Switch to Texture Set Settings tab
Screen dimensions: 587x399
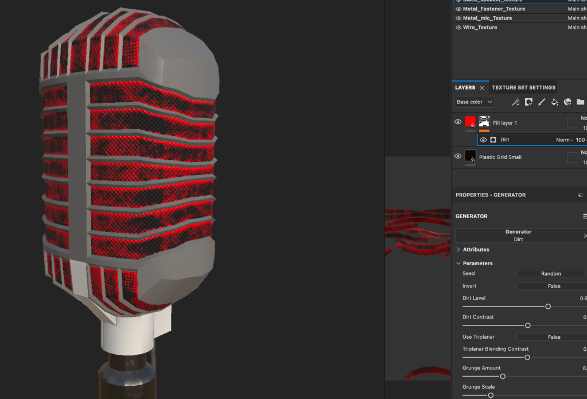523,88
